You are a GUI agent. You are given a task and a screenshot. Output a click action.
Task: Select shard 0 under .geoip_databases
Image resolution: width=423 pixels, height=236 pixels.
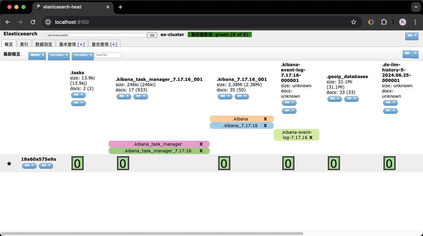click(334, 164)
